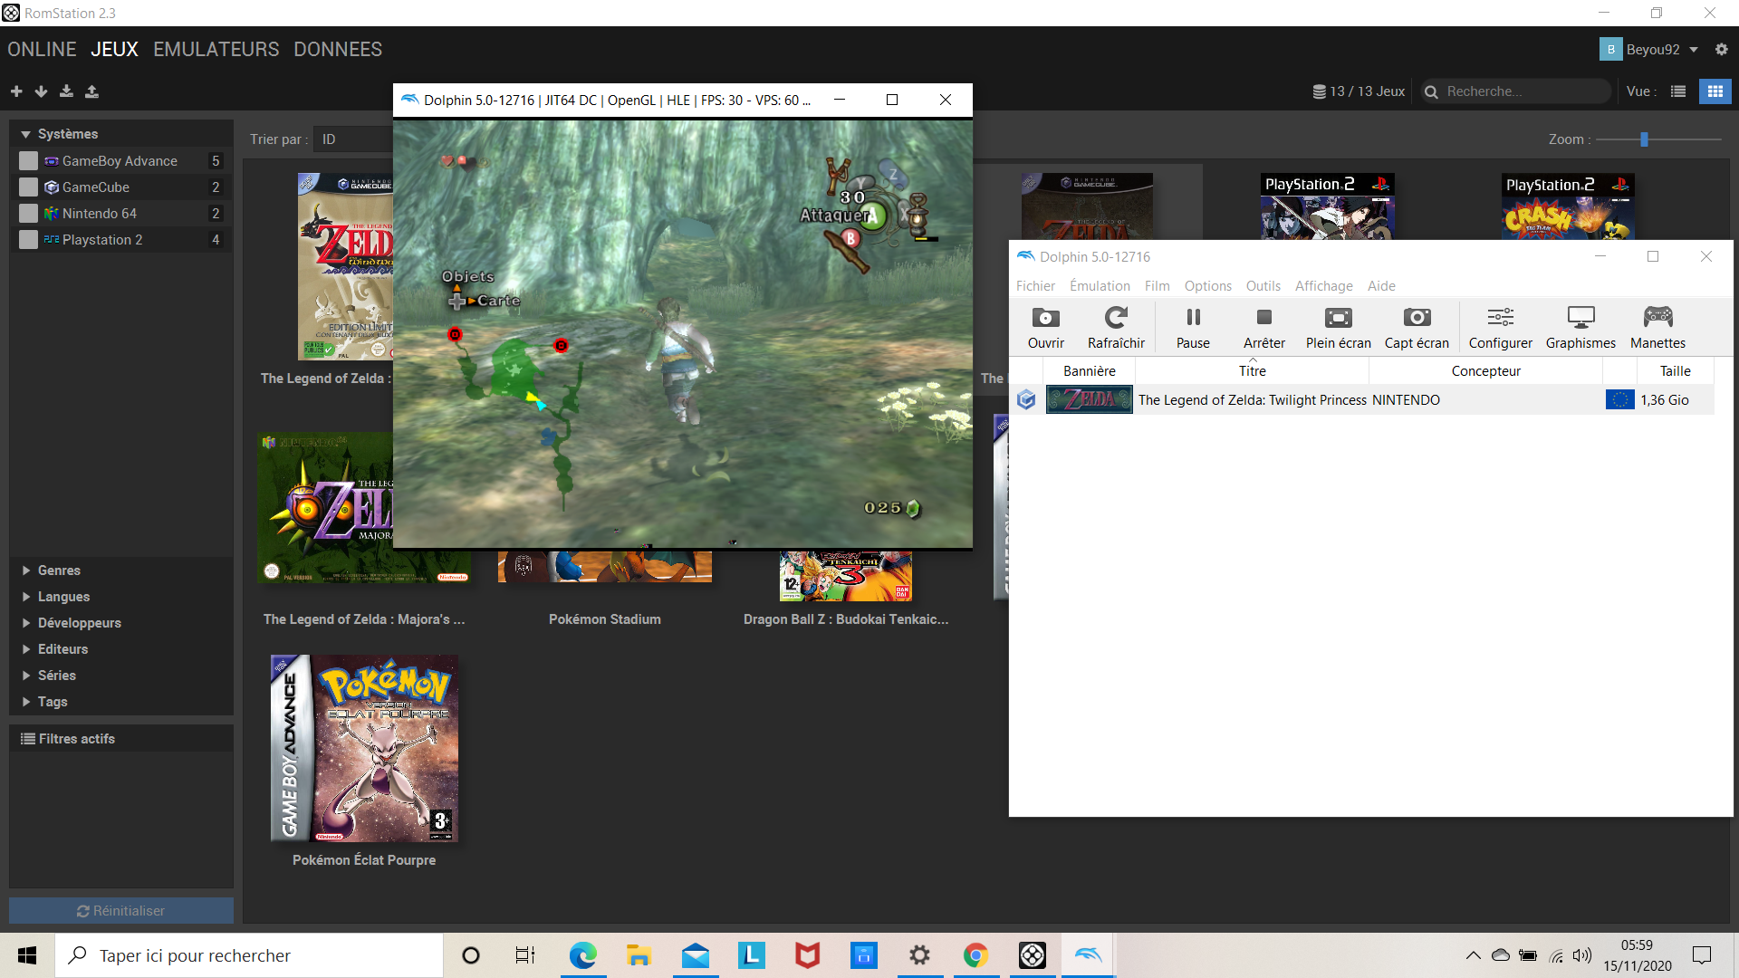This screenshot has width=1739, height=978.
Task: Click the down arrow icon in RomStation toolbar
Action: click(41, 91)
